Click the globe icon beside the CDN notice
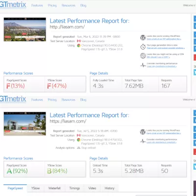The image size is (196, 196). pyautogui.click(x=143, y=56)
